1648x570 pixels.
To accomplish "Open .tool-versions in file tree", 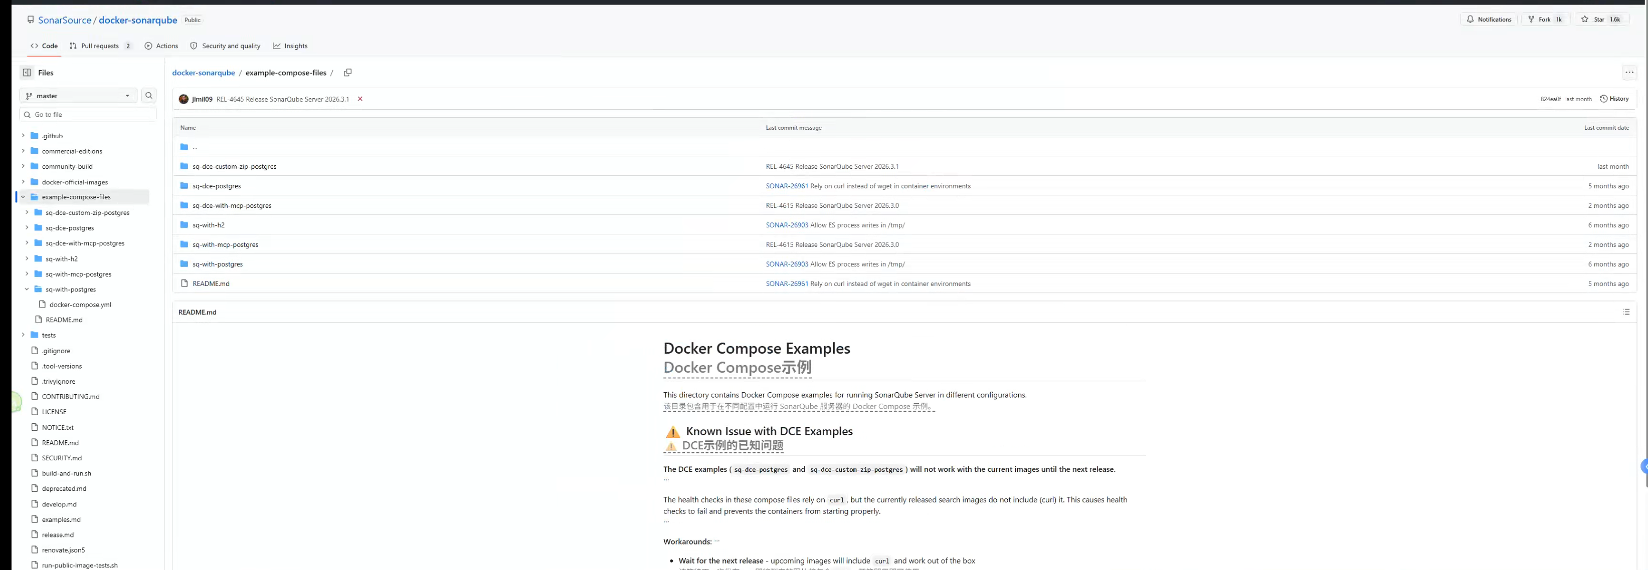I will click(61, 366).
